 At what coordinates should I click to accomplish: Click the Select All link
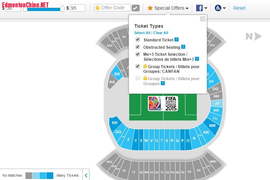click(x=142, y=33)
